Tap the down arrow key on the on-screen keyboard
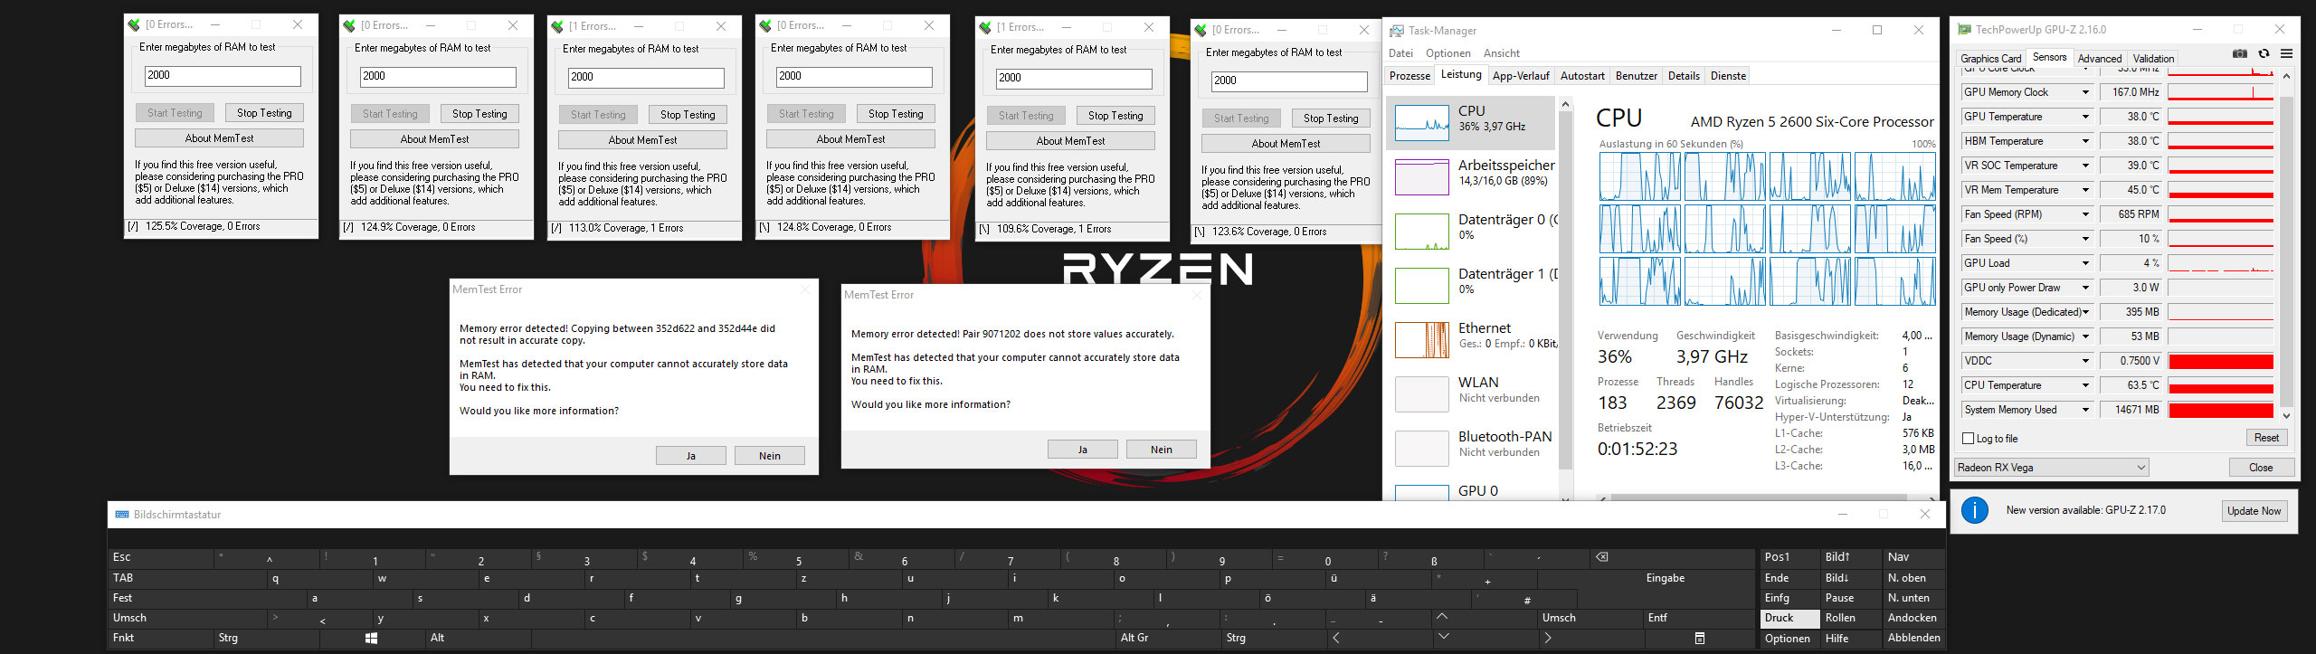Viewport: 2316px width, 654px height. (x=1444, y=638)
